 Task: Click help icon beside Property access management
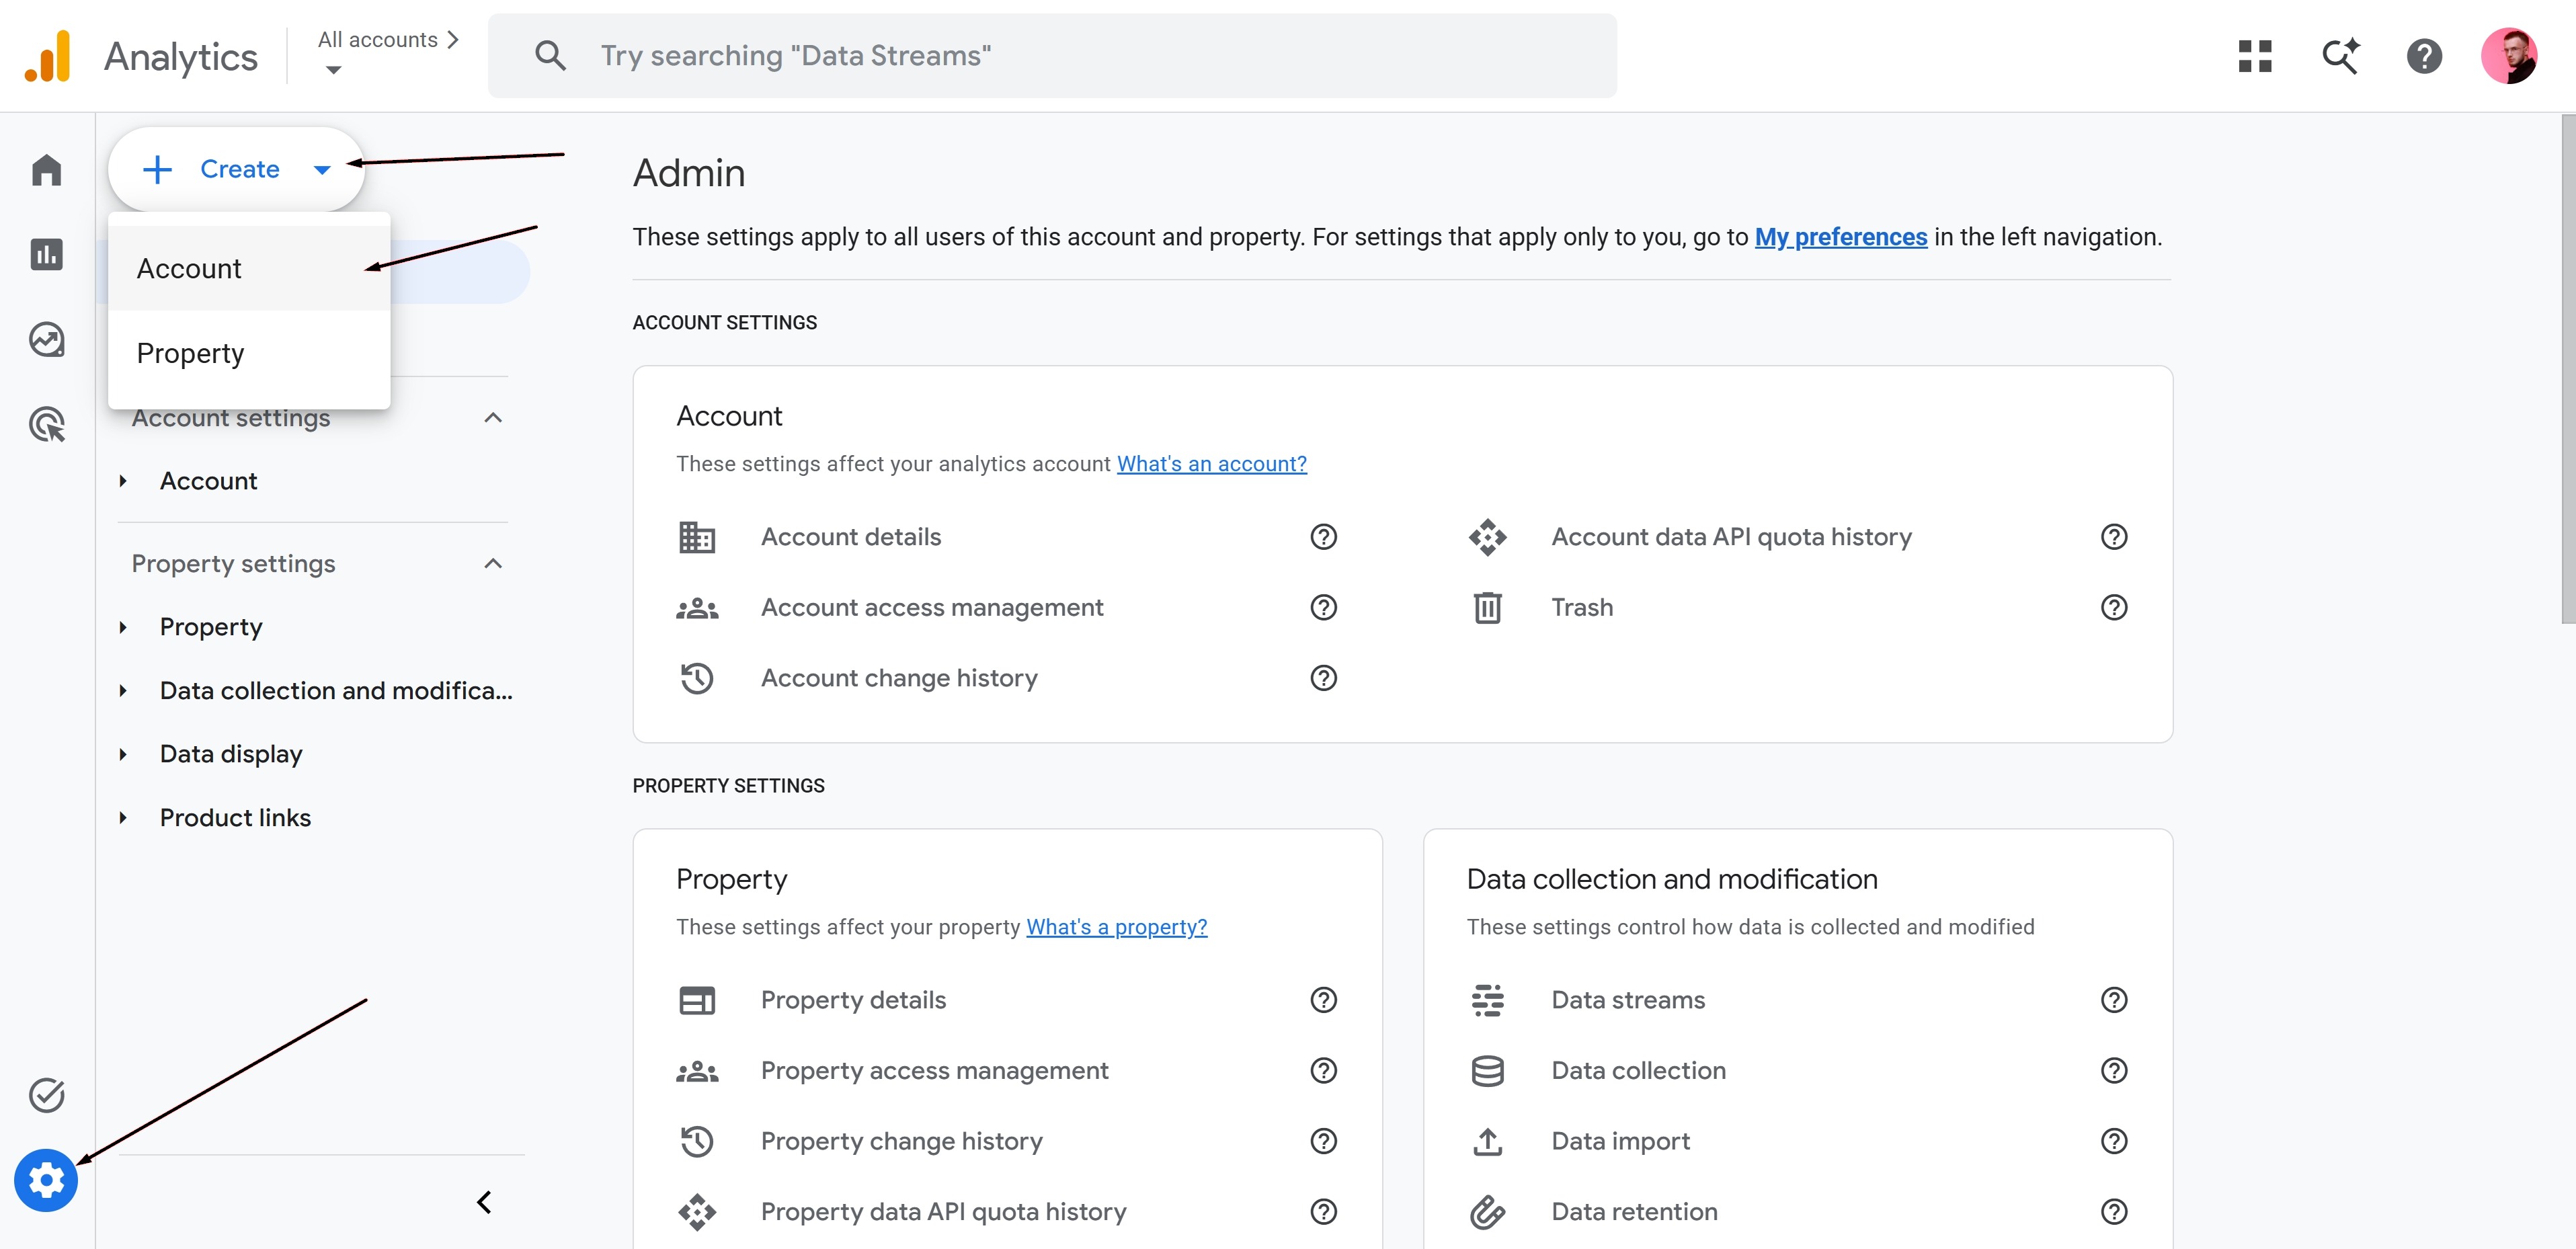click(x=1323, y=1070)
